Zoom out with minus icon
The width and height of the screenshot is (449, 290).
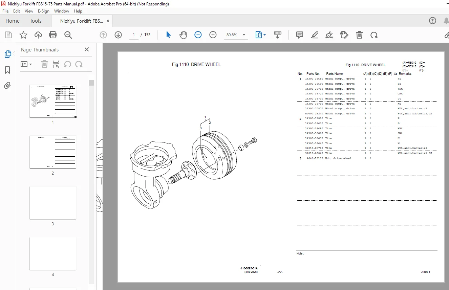pos(198,35)
